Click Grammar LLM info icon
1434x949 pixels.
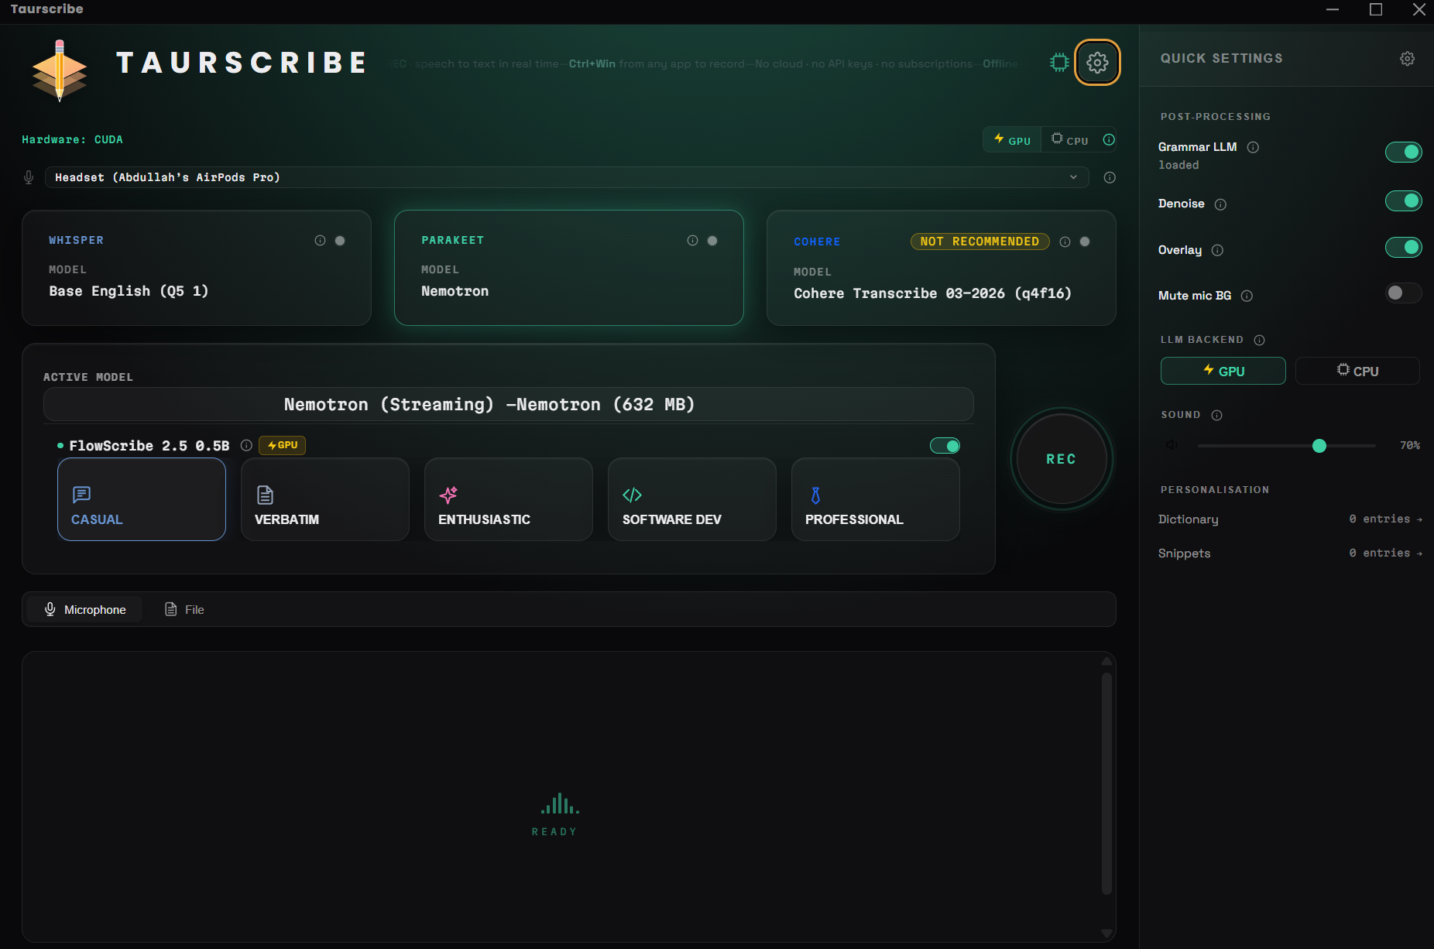pyautogui.click(x=1253, y=147)
